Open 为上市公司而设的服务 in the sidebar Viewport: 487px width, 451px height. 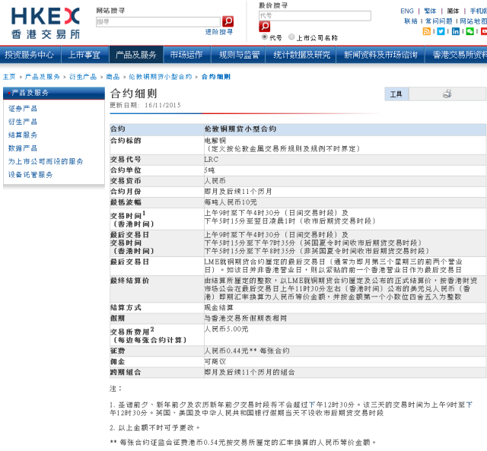46,161
